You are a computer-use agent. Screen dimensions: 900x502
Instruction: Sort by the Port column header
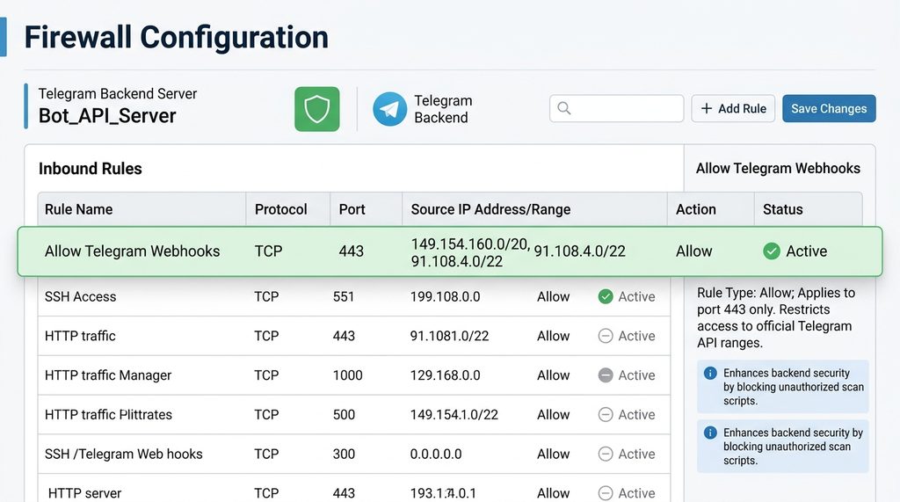pos(352,209)
